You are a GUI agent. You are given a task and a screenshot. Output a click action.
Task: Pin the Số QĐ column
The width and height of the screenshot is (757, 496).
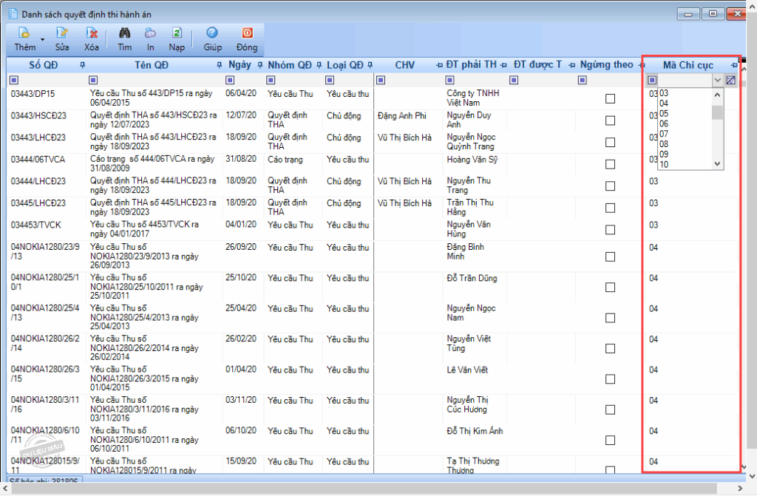(x=82, y=65)
